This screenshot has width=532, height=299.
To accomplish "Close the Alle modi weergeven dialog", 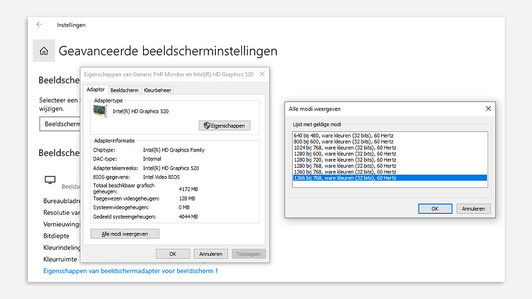I will pyautogui.click(x=488, y=109).
